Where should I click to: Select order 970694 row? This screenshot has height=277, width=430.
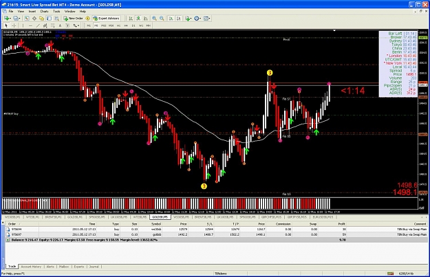click(x=217, y=229)
